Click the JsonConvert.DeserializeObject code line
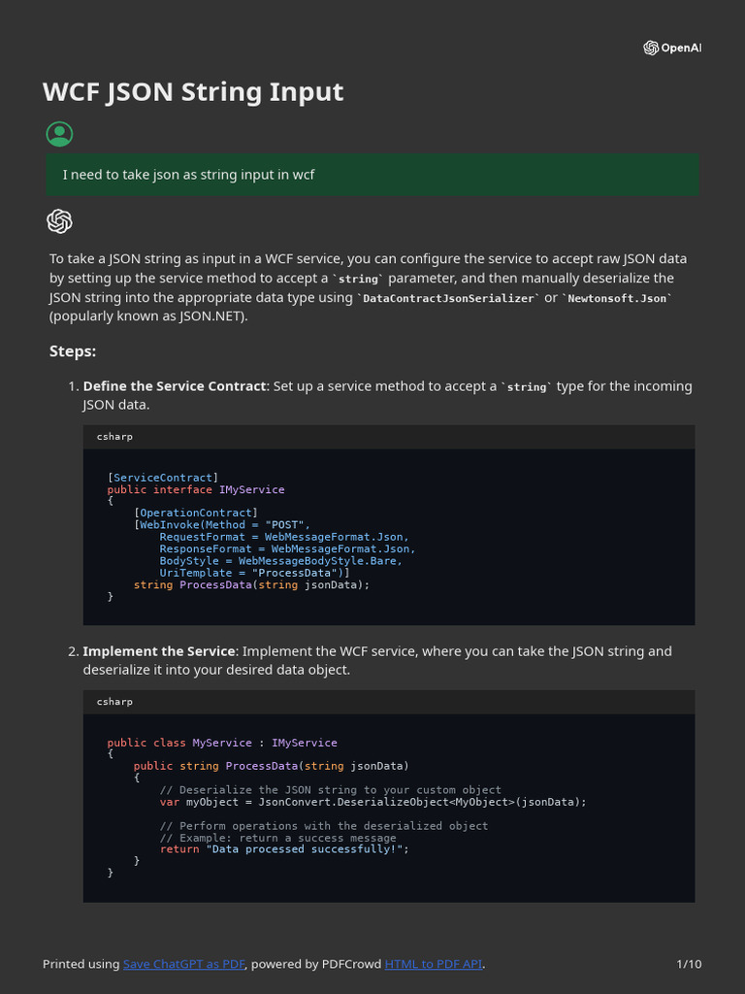Screen dimensions: 745x994 (373, 802)
